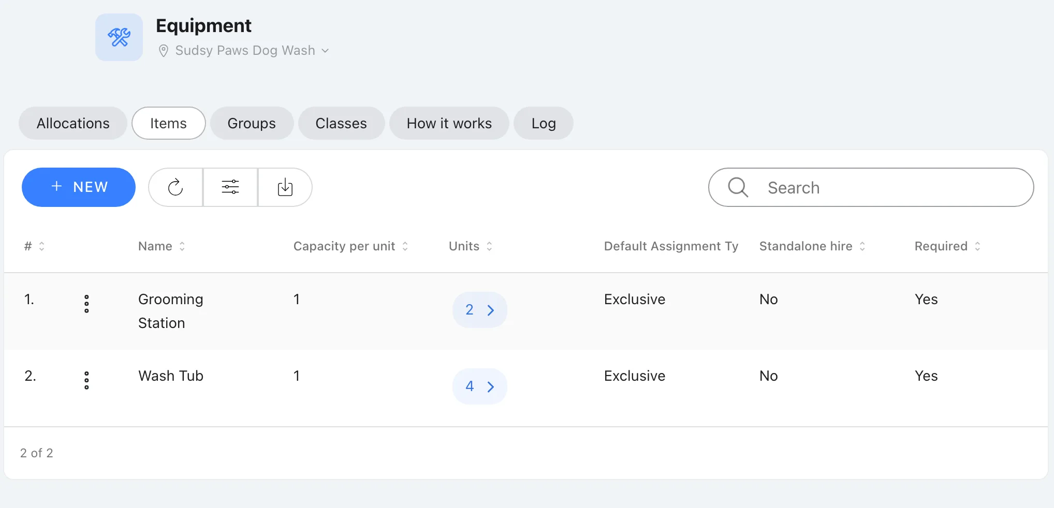Click the 2 of 2 record count
This screenshot has width=1054, height=508.
tap(37, 453)
